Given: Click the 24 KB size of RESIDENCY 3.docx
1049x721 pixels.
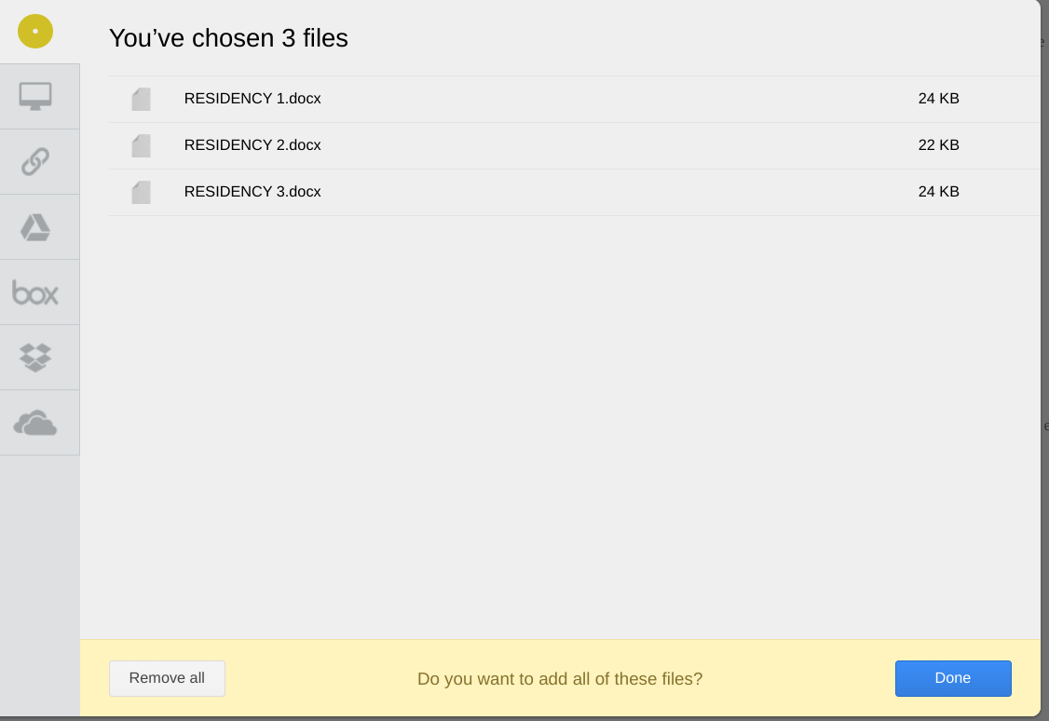Looking at the screenshot, I should coord(939,192).
